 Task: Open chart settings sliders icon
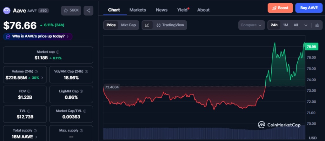[317, 25]
